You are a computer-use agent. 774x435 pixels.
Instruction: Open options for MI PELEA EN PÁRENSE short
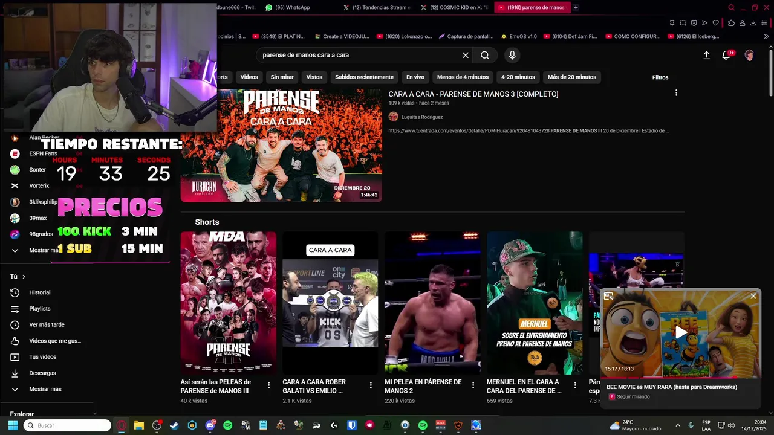473,385
